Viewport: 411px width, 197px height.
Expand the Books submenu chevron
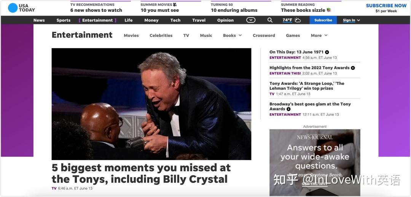240,35
